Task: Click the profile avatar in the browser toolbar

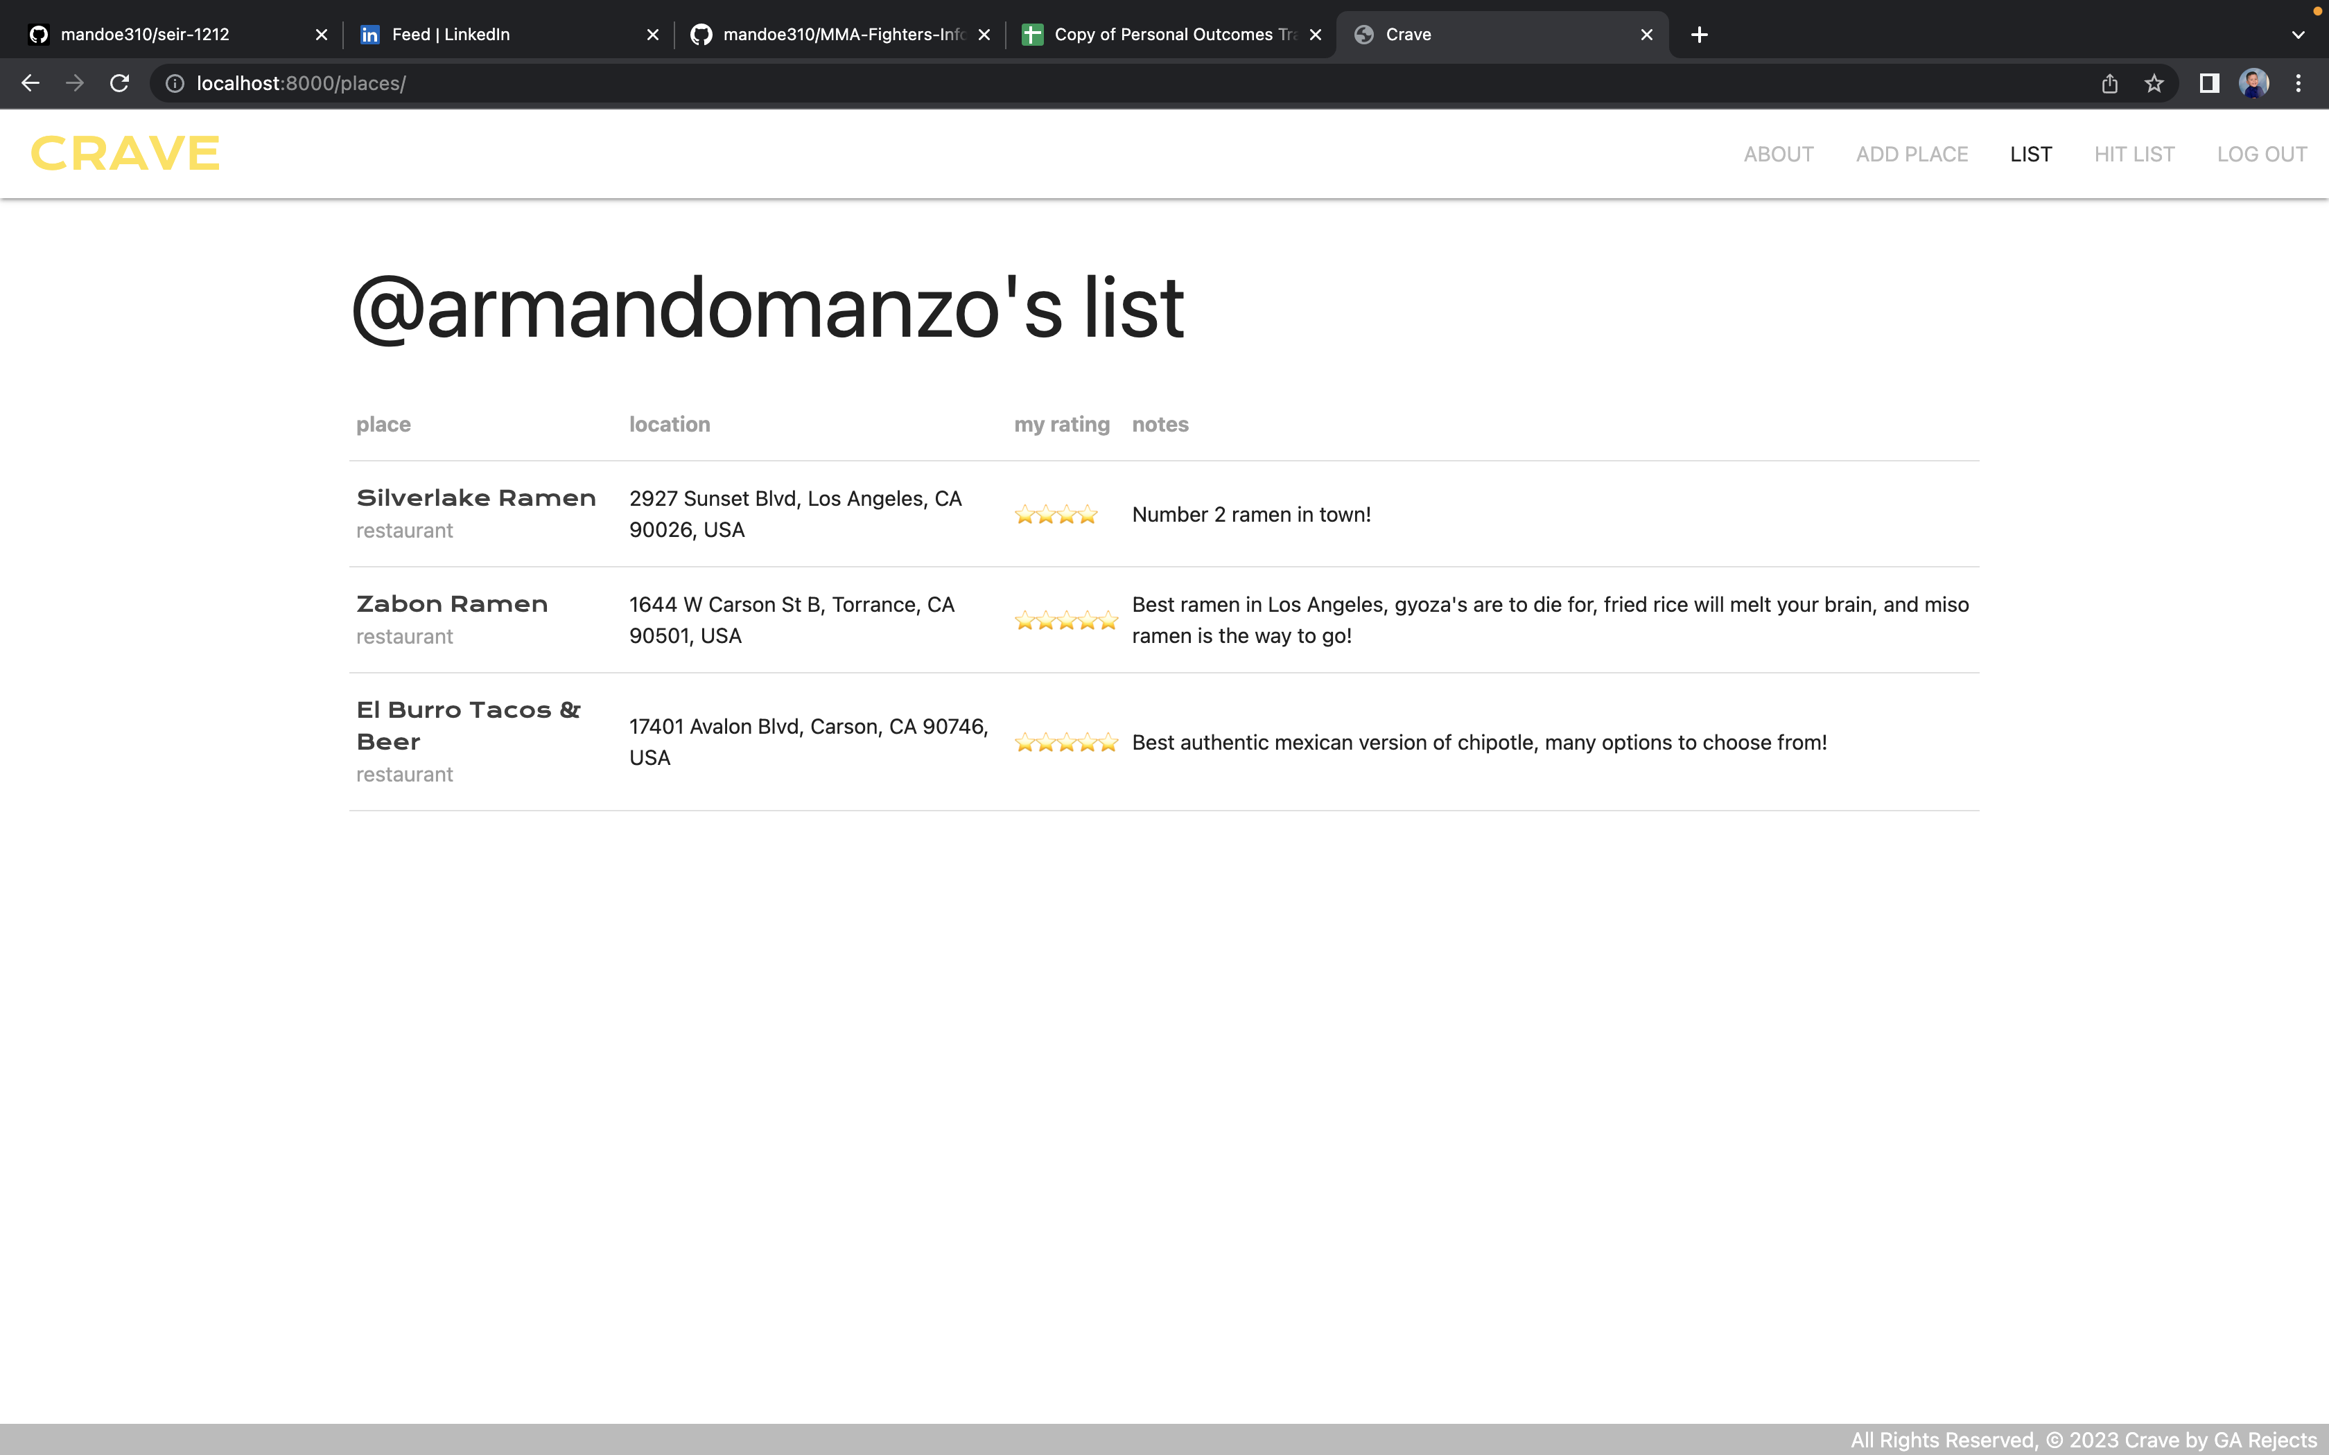Action: 2253,82
